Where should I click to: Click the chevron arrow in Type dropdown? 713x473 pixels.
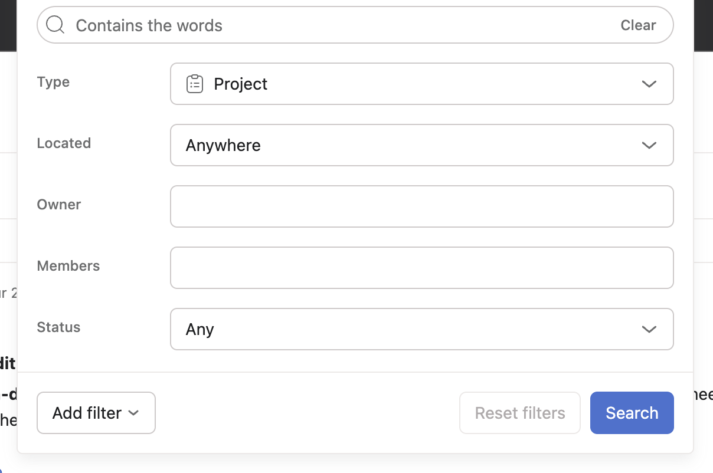649,84
